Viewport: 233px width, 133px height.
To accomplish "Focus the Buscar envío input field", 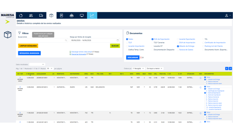I will pos(43,40).
